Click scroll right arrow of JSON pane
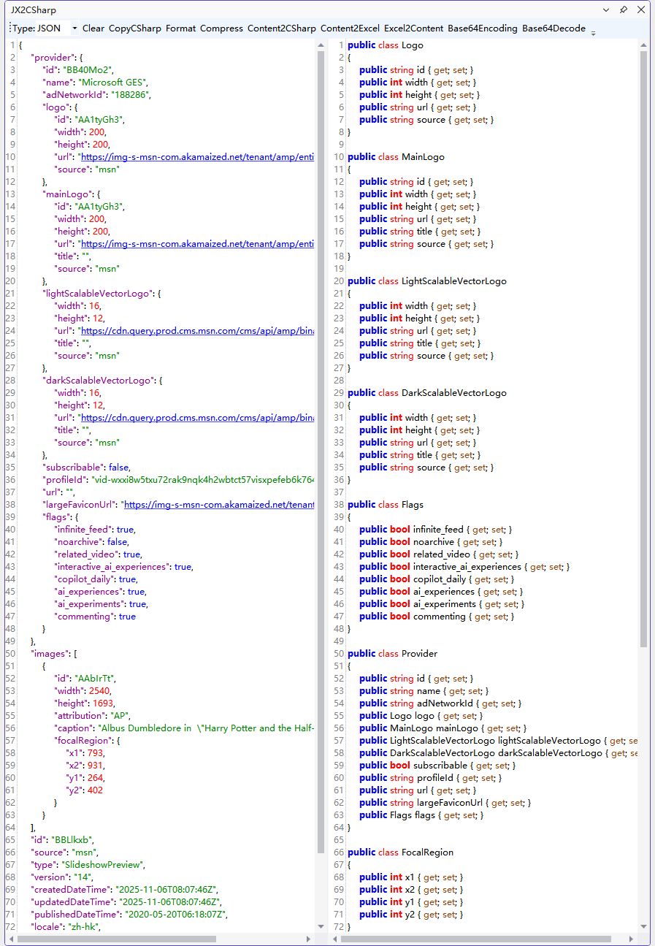The height and width of the screenshot is (946, 655). tap(312, 938)
